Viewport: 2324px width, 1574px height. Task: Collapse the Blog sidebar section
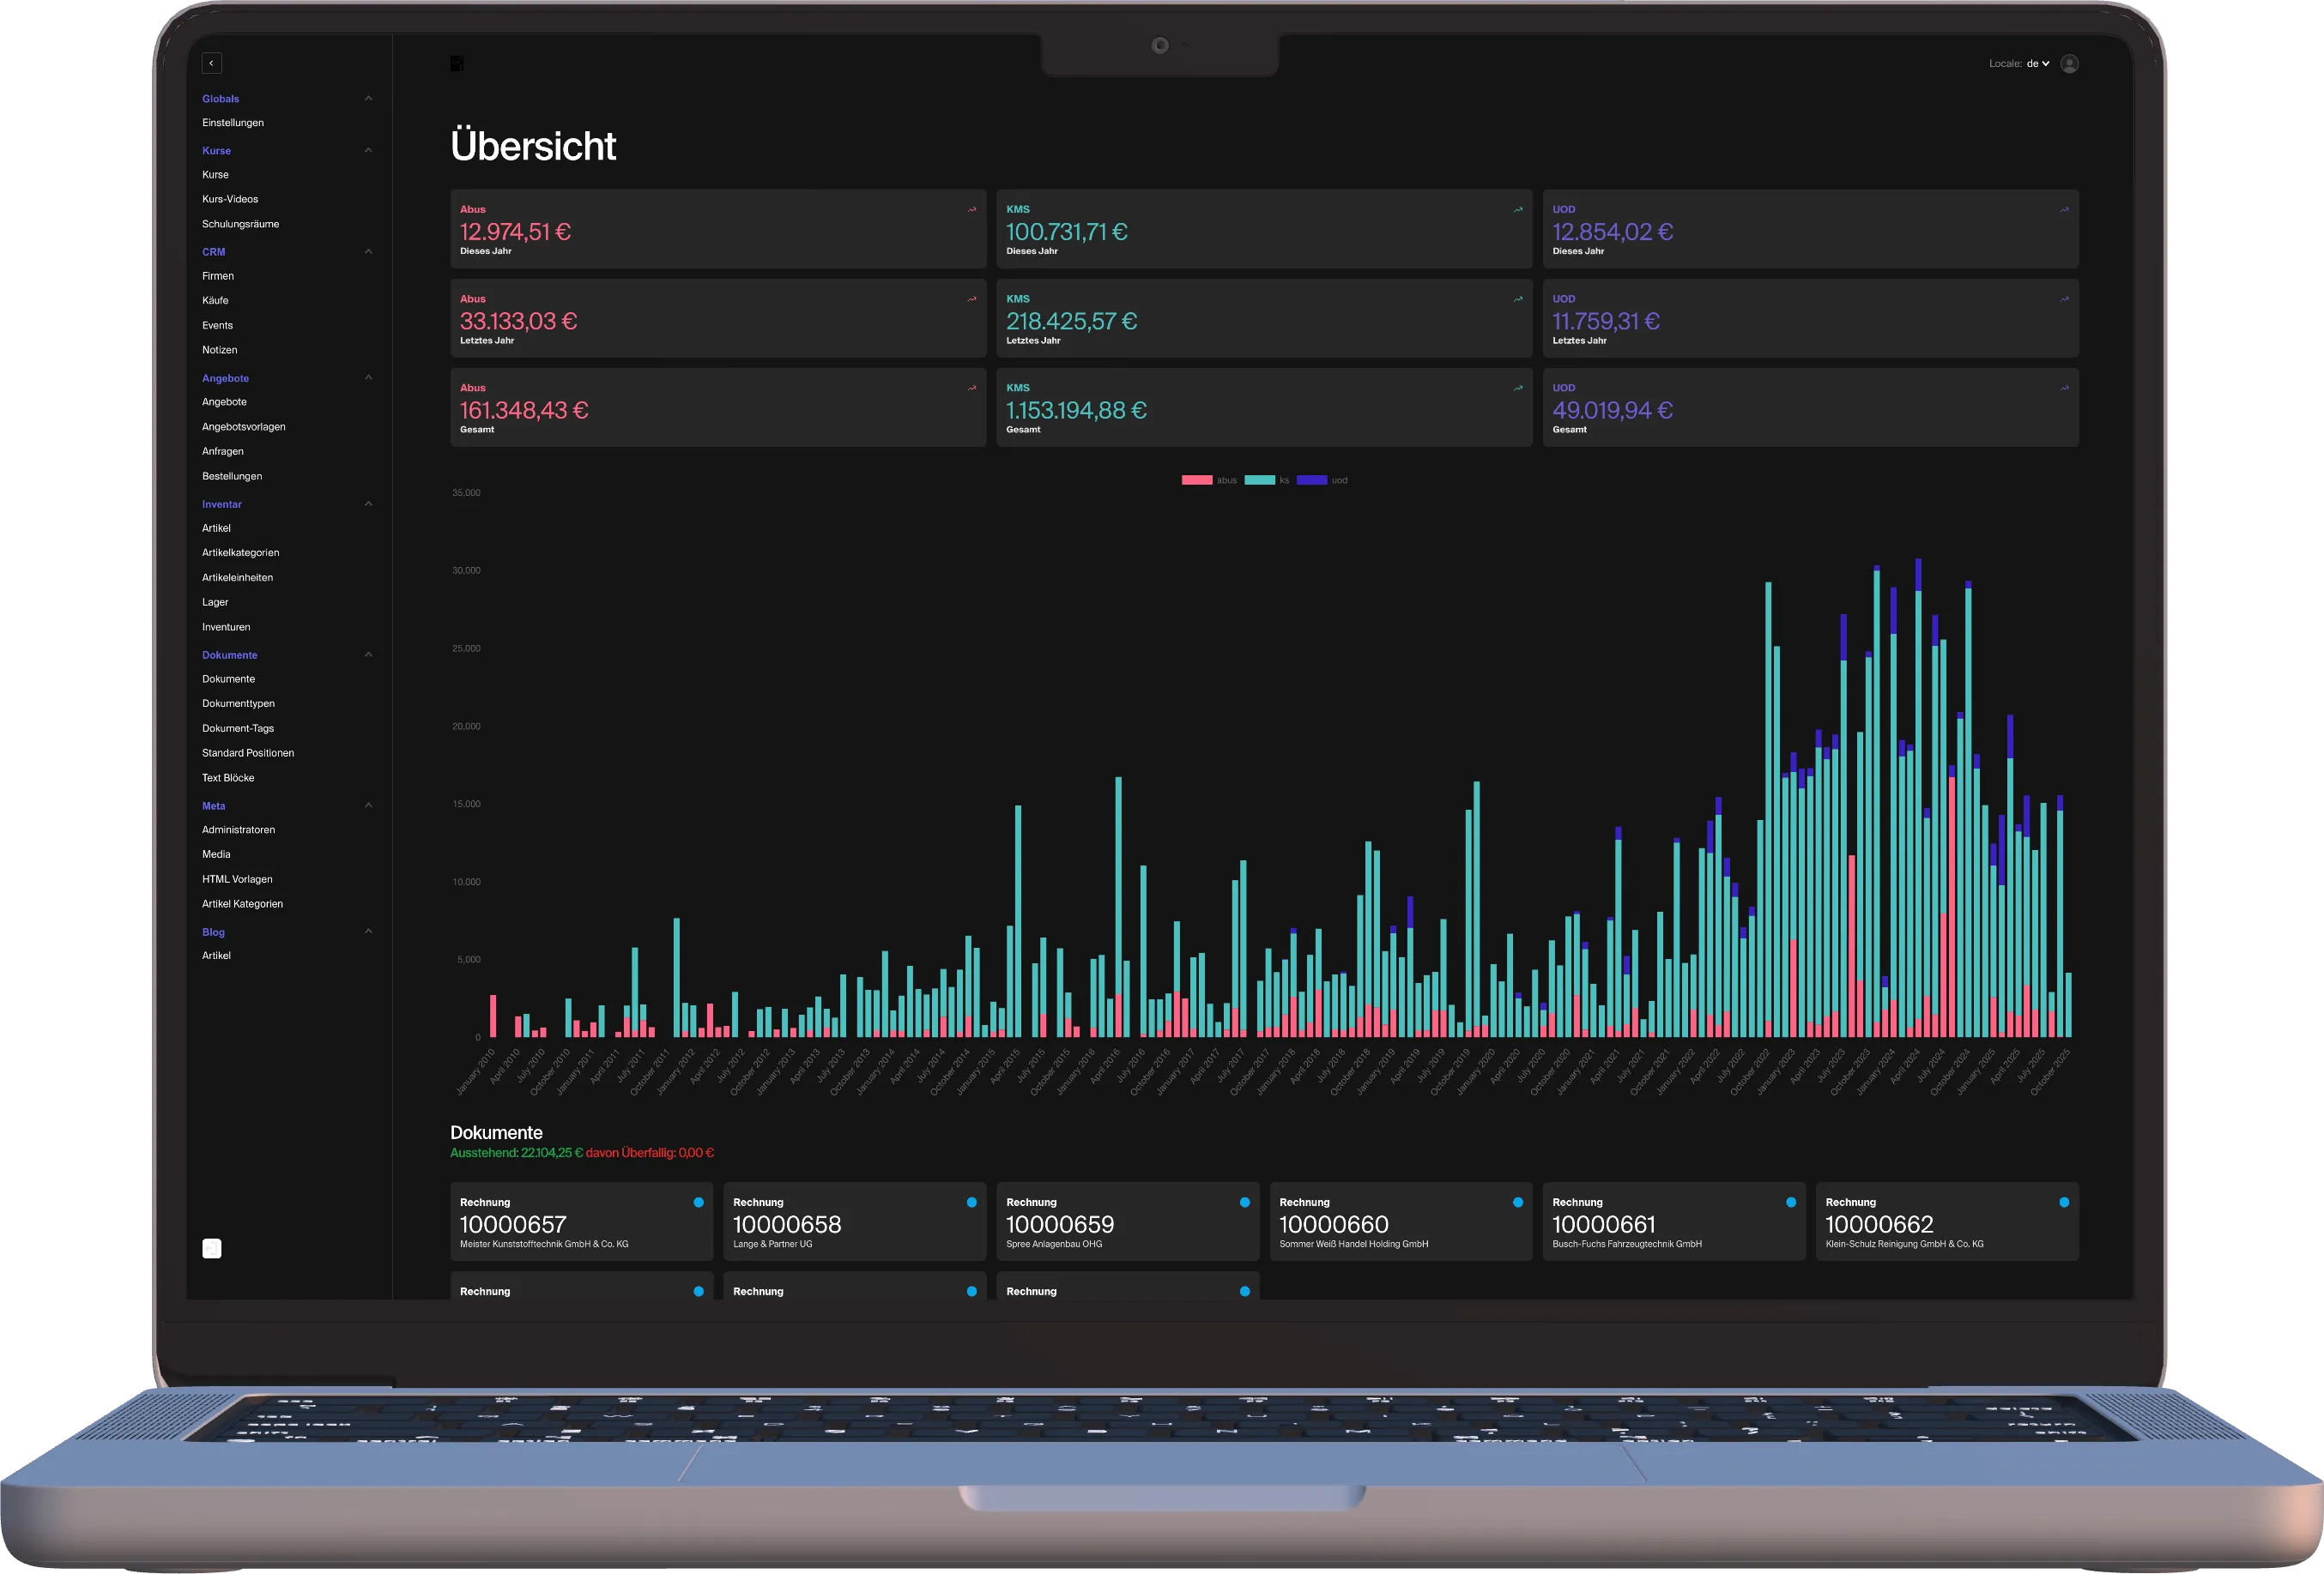(x=368, y=931)
